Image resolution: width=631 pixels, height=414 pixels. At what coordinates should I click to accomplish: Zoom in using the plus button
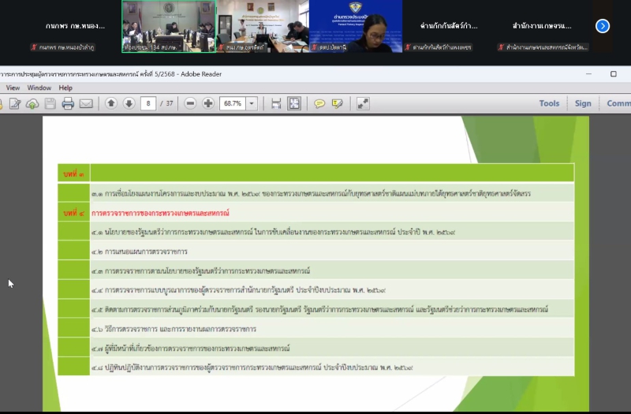[x=208, y=103]
